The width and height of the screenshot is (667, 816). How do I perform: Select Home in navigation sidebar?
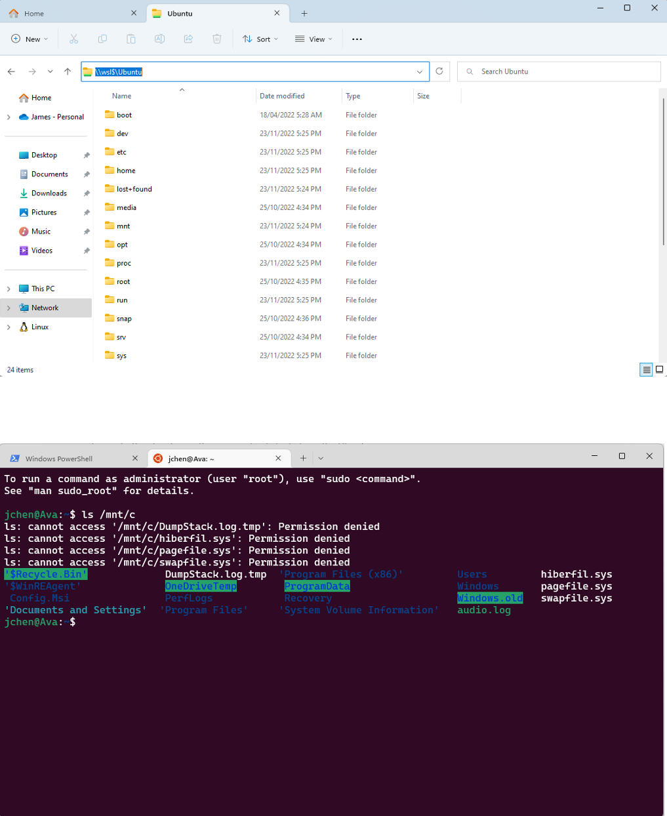(41, 98)
